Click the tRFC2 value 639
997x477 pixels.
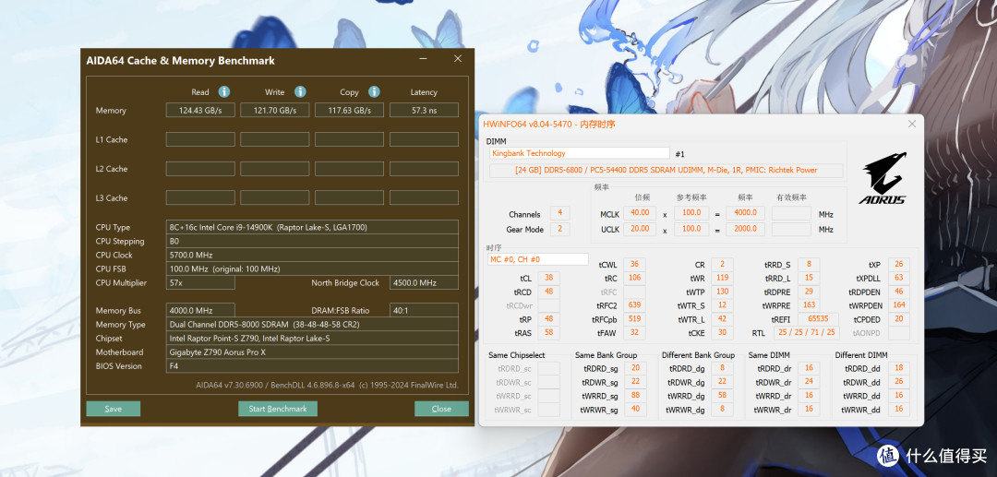[634, 304]
